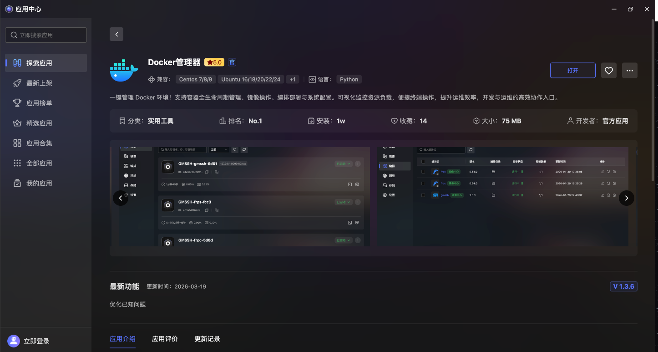Open 全部应用 in the sidebar
Screen dimensions: 658x352
(46, 163)
